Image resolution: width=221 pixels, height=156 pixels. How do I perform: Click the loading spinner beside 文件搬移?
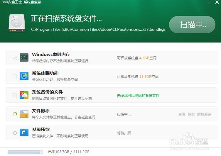(15, 114)
